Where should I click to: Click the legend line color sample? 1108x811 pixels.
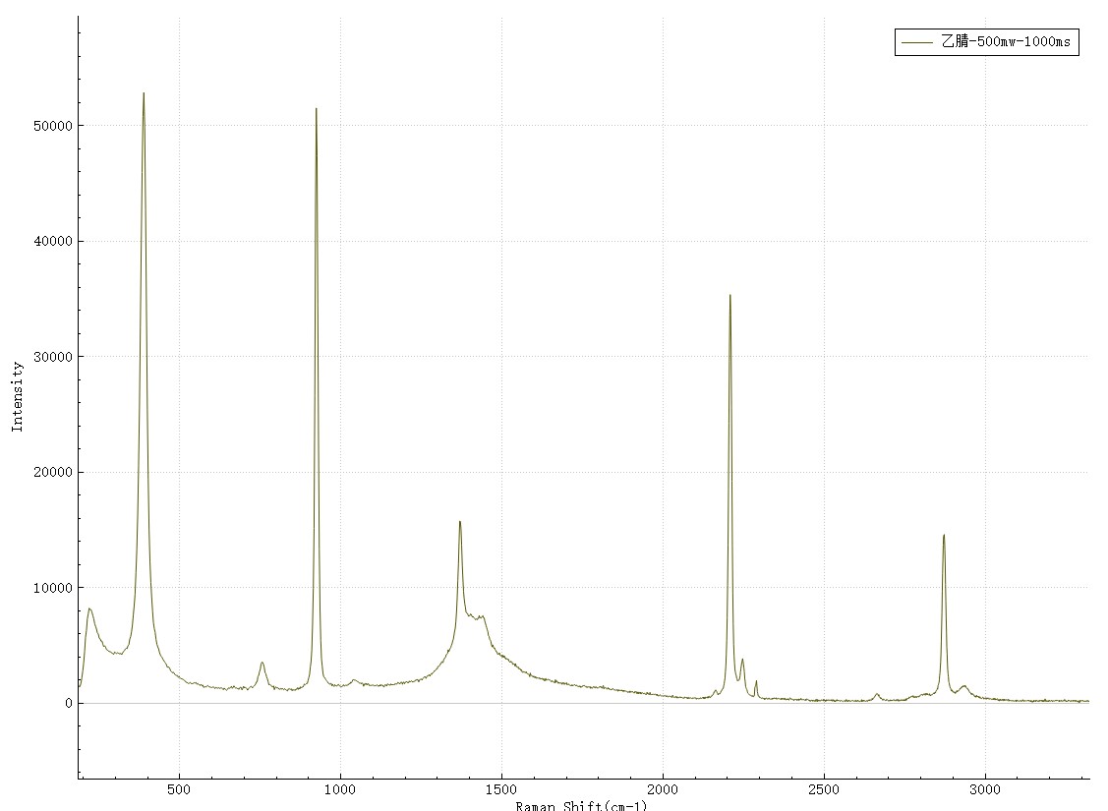[917, 42]
